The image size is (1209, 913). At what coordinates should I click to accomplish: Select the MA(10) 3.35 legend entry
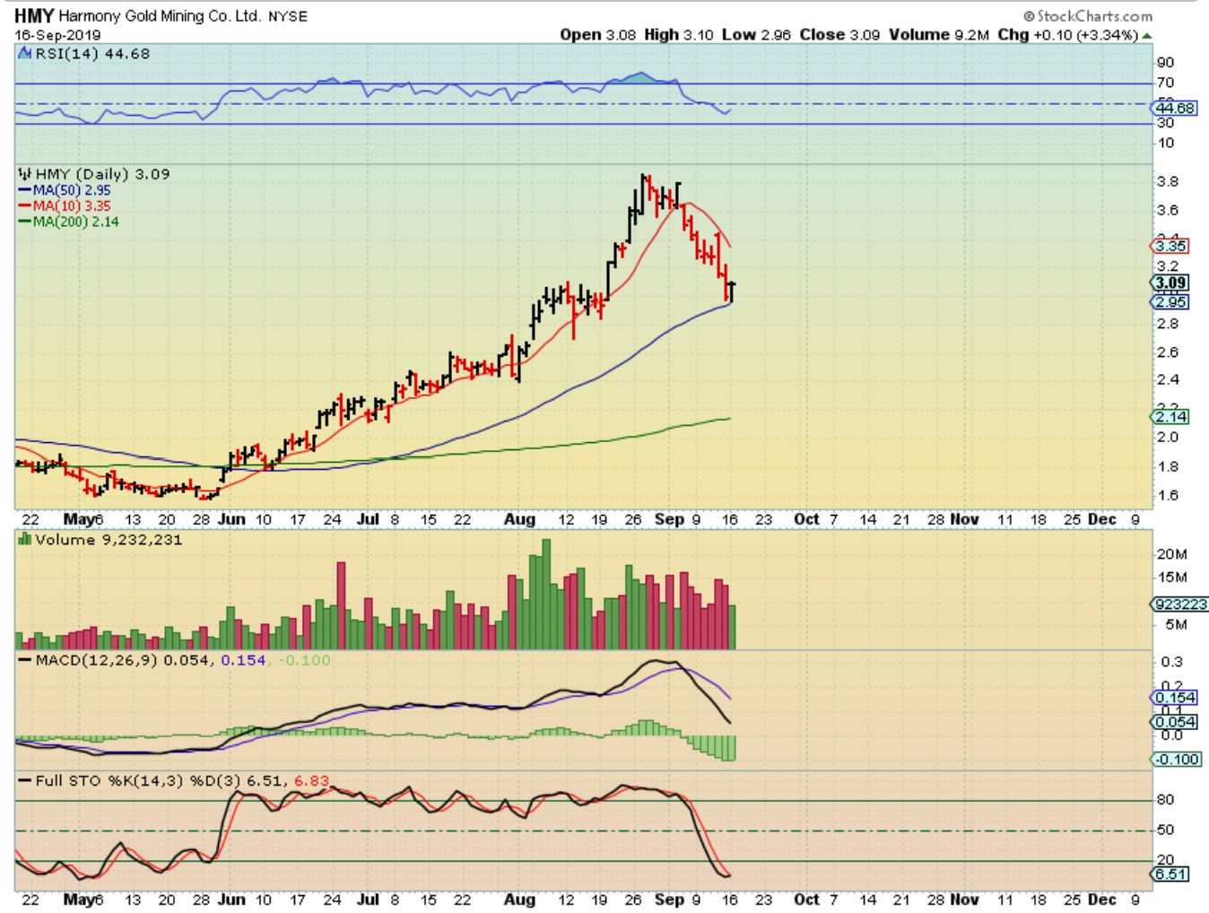[x=65, y=206]
